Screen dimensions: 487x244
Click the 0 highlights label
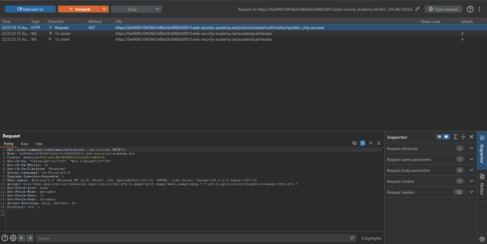[371, 238]
